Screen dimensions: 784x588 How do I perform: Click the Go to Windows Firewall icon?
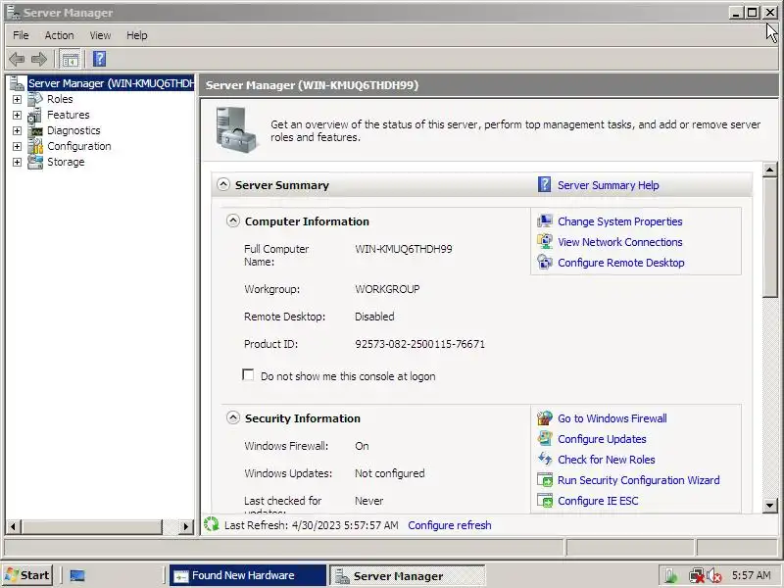545,418
